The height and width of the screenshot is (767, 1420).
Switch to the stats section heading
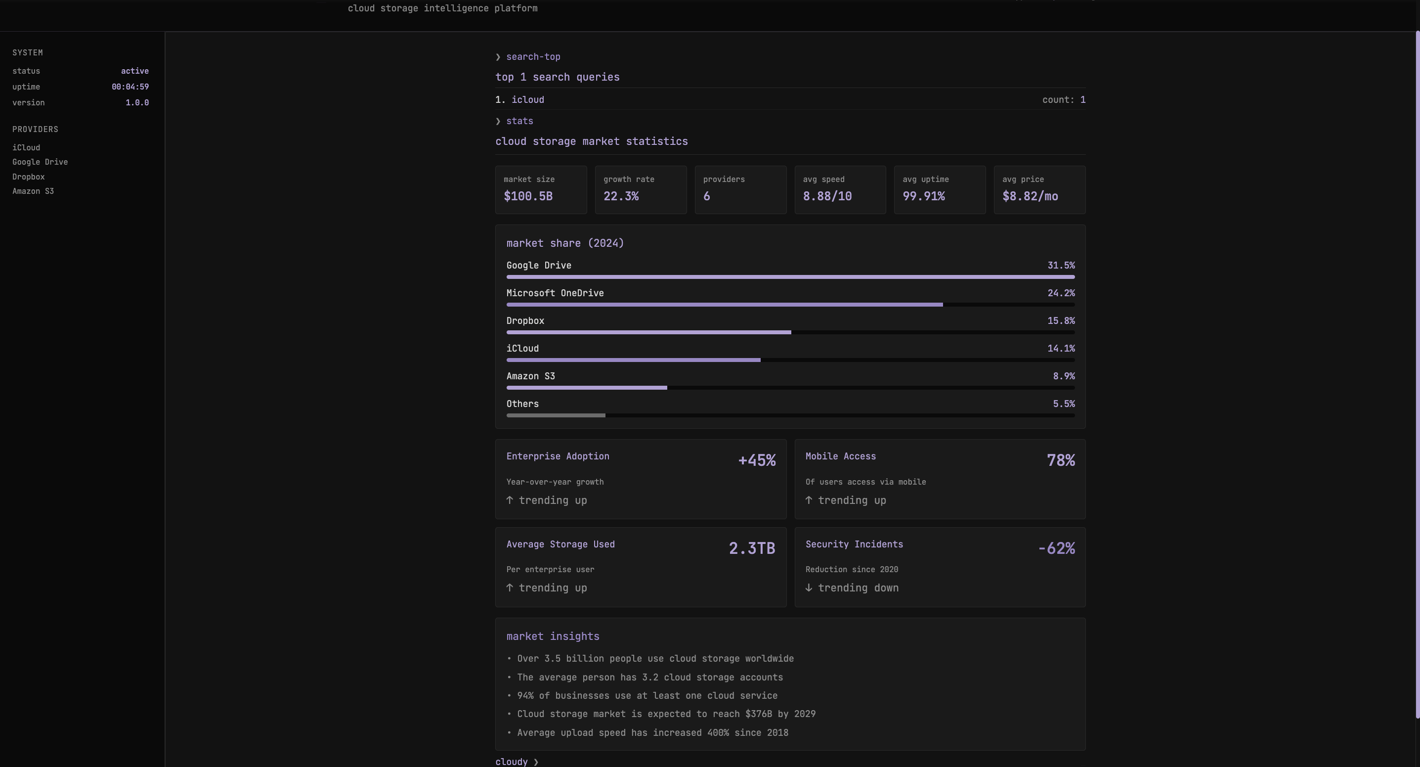point(519,121)
